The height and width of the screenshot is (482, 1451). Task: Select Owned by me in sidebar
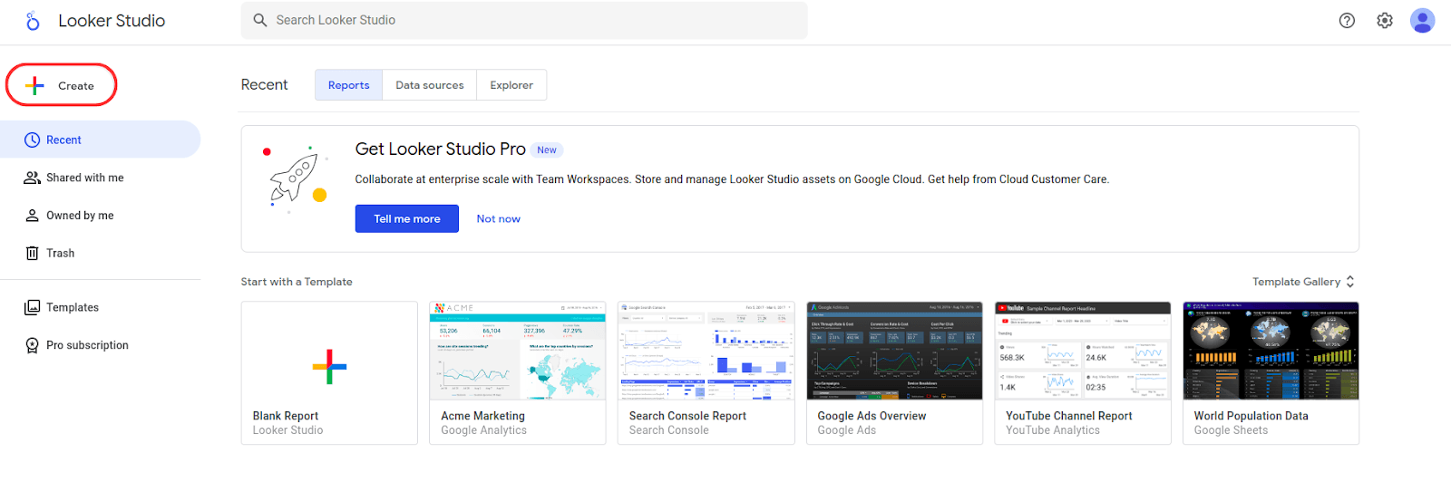[x=80, y=216]
